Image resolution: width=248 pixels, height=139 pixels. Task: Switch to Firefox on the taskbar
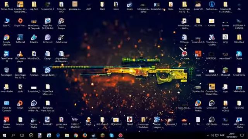(84, 136)
